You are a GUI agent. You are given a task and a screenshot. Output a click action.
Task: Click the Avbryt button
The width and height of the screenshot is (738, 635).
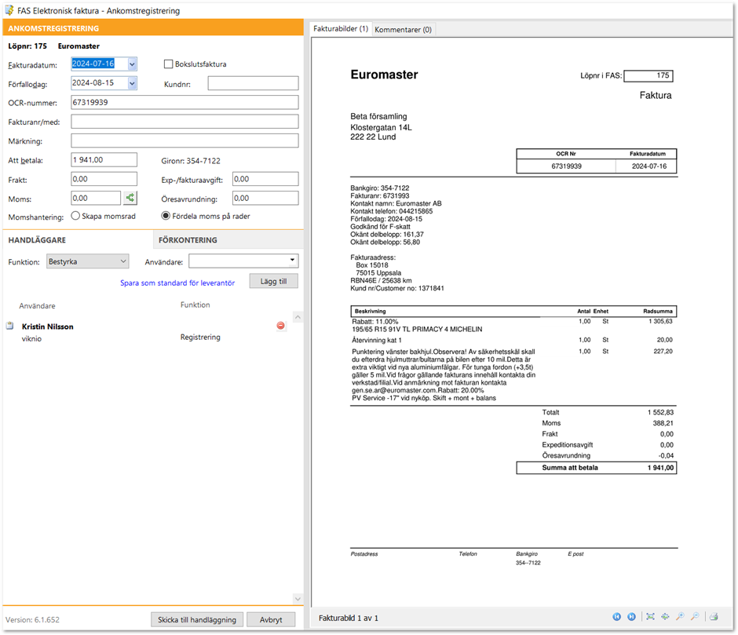click(271, 619)
